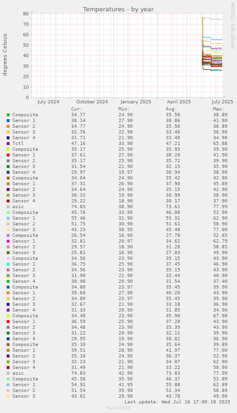237x413 pixels.
Task: Click the average value 38.86
Action: 173,121
